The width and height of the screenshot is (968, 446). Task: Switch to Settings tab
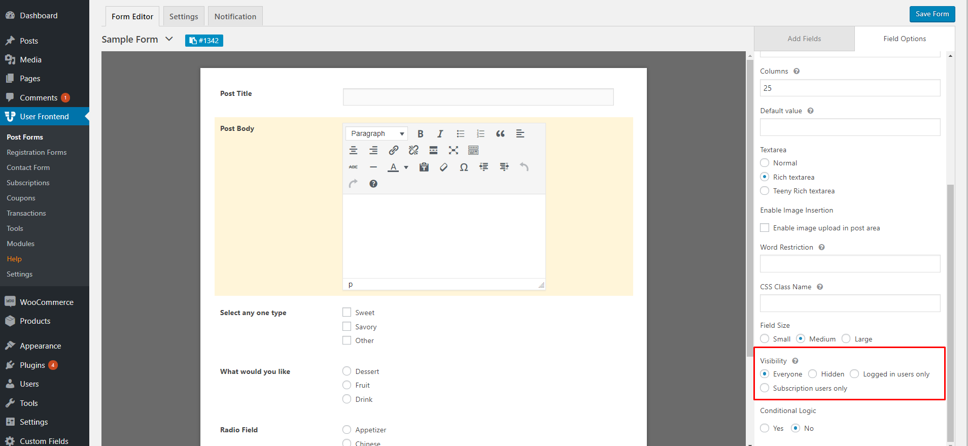click(x=184, y=16)
